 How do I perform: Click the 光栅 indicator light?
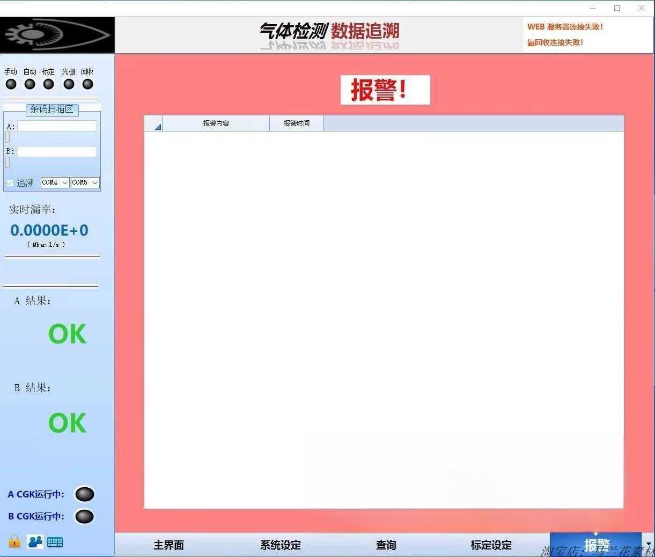(69, 84)
